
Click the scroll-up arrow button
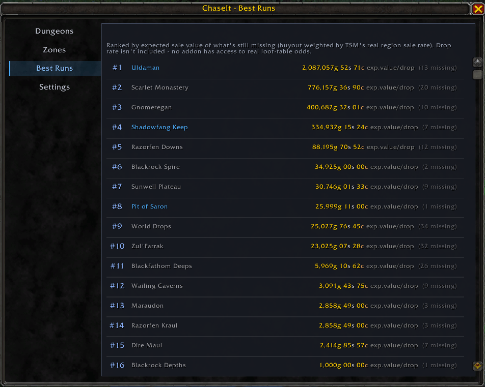pos(477,63)
